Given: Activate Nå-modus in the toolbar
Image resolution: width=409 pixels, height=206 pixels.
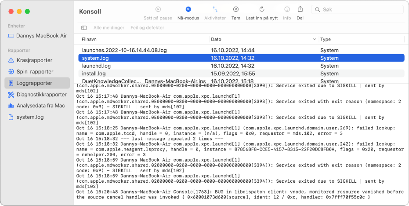Looking at the screenshot, I should click(x=188, y=9).
